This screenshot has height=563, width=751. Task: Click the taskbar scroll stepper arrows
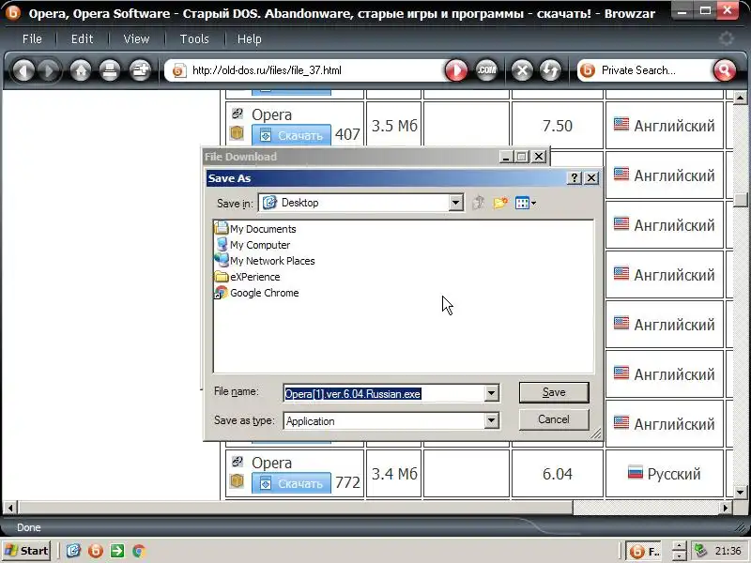(x=679, y=551)
